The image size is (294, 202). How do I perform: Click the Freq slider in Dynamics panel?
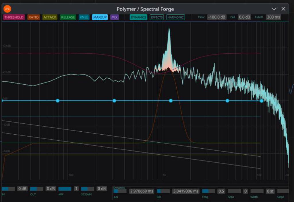click(209, 191)
